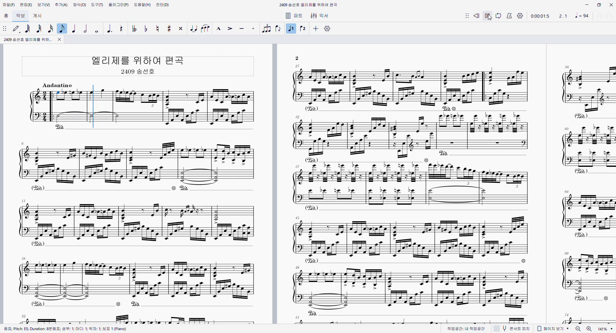Click measure position field 2.1
This screenshot has height=333, width=616.
(563, 16)
